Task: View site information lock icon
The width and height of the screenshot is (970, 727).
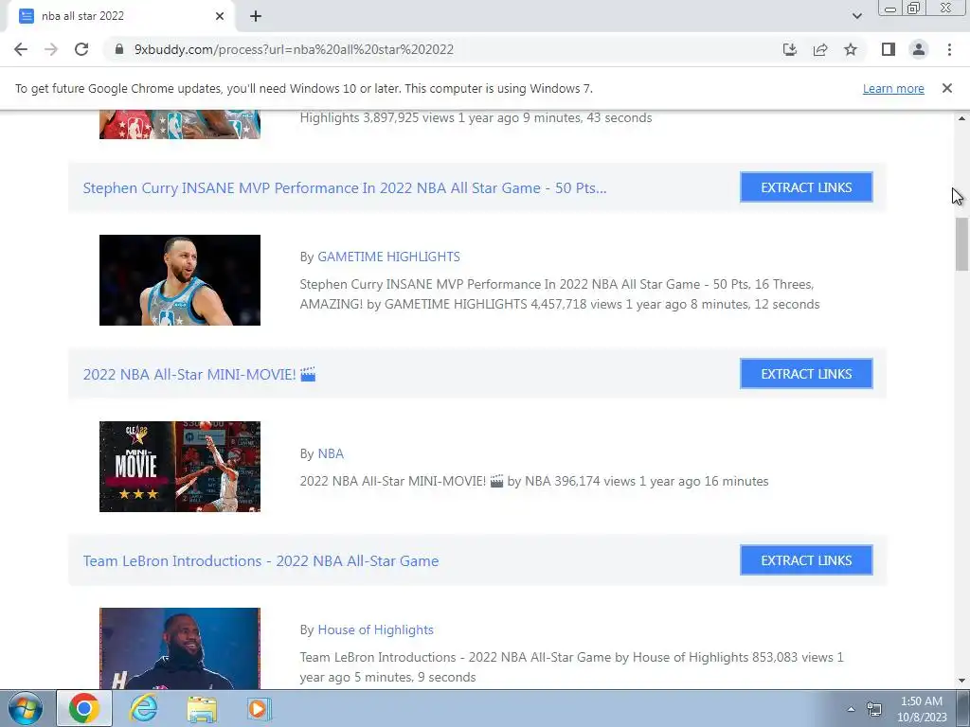Action: (x=119, y=49)
